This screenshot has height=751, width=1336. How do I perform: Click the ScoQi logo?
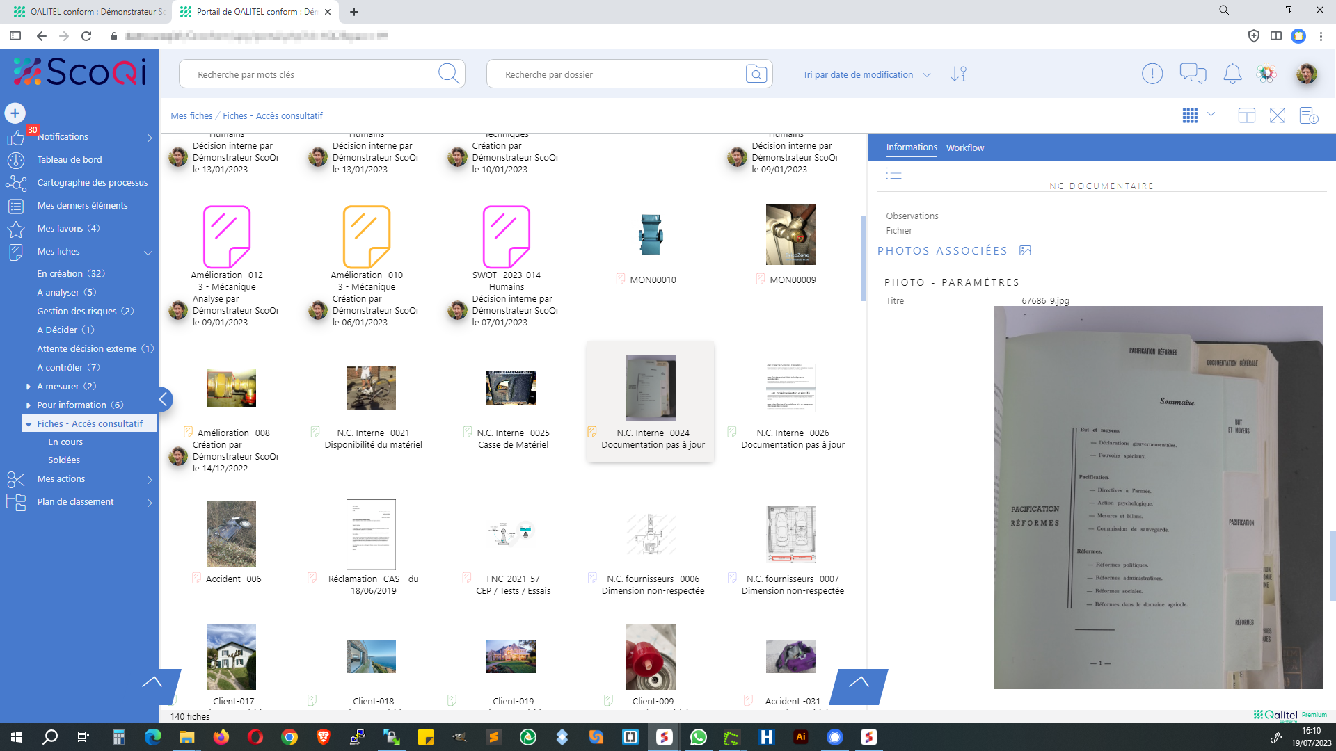(x=80, y=72)
